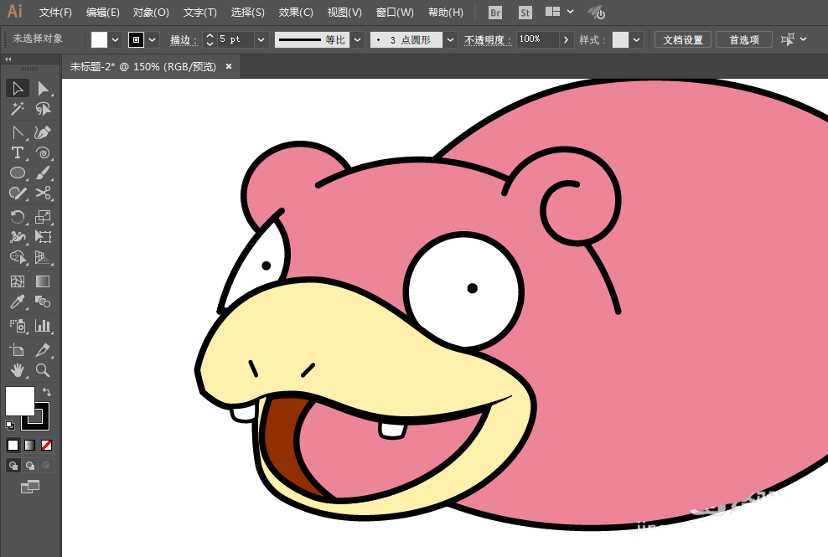Swap fill and stroke colors arrow
828x557 pixels.
coord(46,392)
